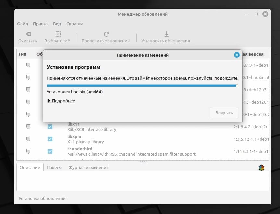Switch to the Журнал изменений tab
This screenshot has width=280, height=214.
click(x=89, y=168)
